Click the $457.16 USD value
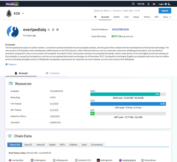 tap(116, 36)
